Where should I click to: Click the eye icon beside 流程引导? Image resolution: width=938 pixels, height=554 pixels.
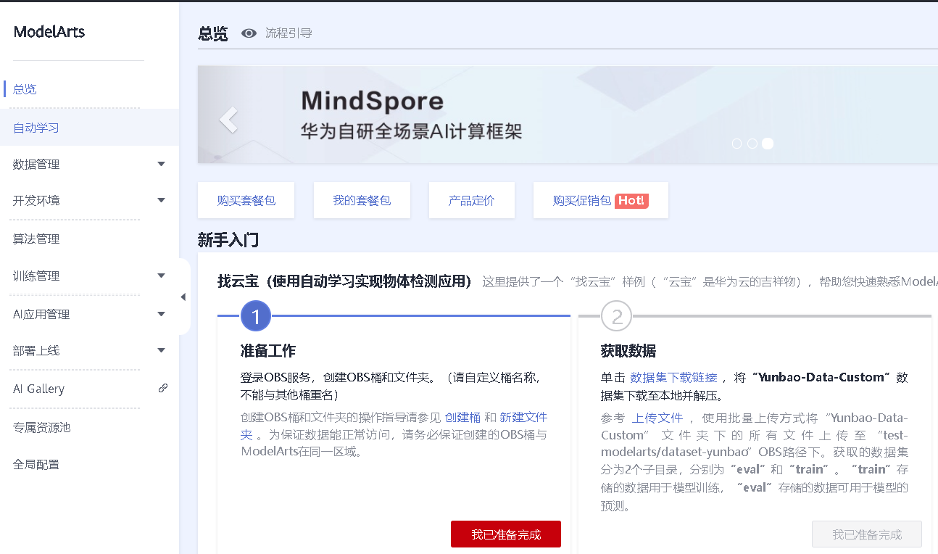[249, 33]
